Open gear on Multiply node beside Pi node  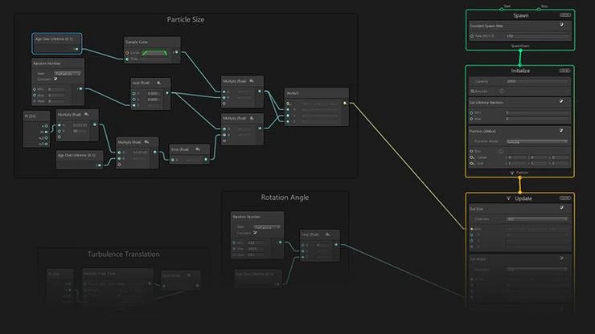click(x=87, y=114)
